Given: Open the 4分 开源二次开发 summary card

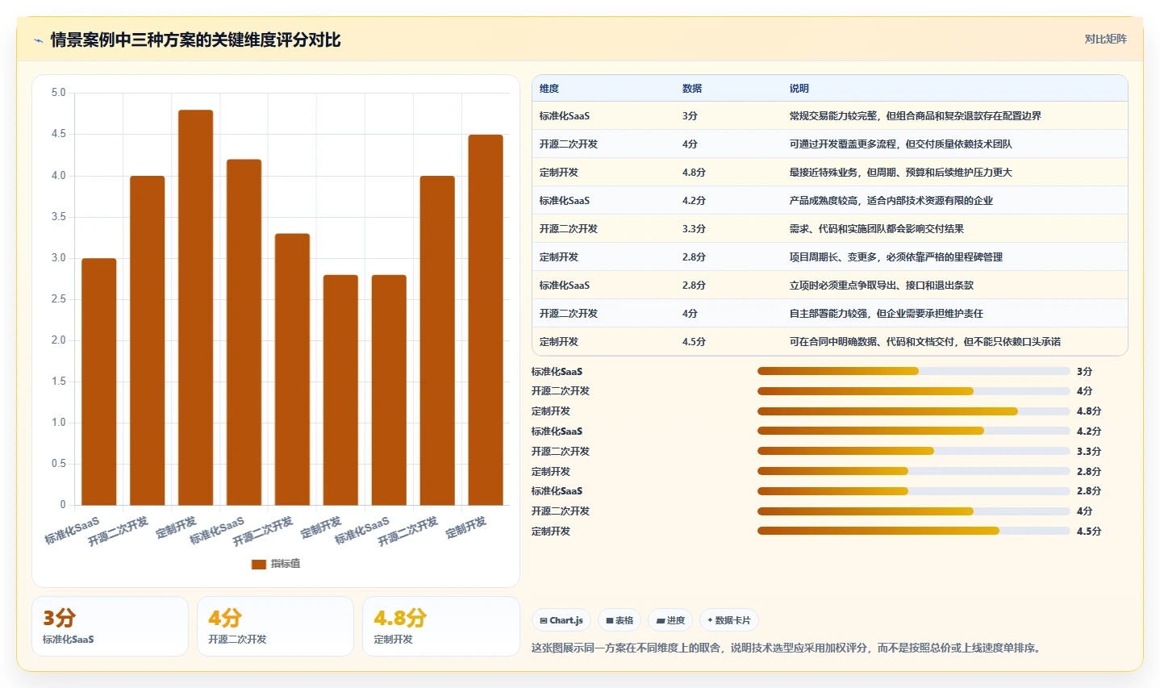Looking at the screenshot, I should point(275,627).
